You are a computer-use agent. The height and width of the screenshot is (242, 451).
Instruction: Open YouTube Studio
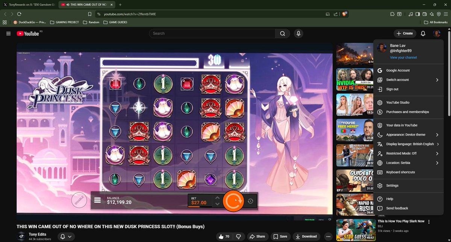tap(409, 102)
